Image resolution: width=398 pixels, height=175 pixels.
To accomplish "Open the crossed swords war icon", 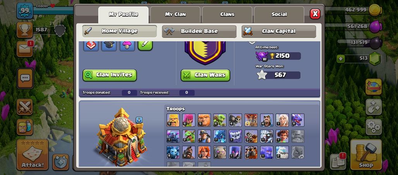I will 25,107.
